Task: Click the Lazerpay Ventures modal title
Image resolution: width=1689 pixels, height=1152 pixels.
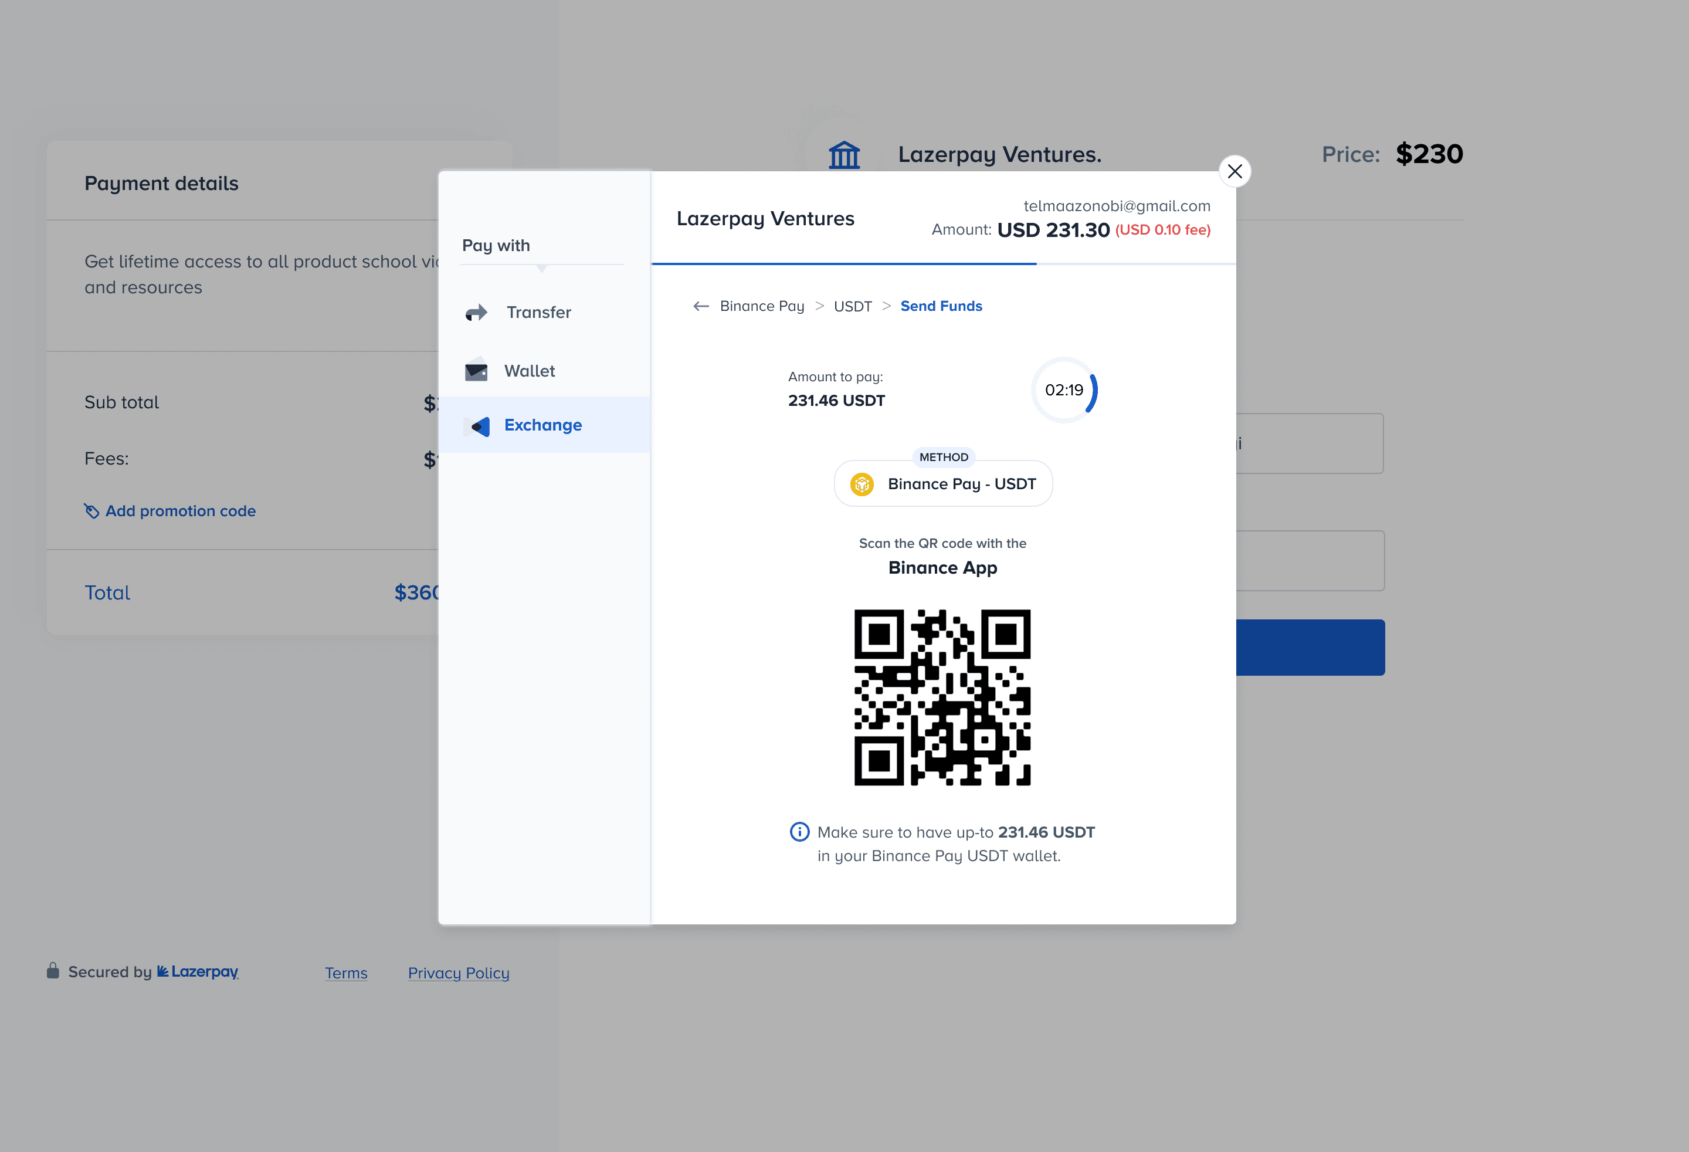Action: click(765, 219)
